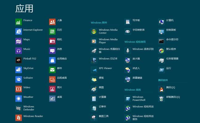Open the 控制面板 (Control Panel) icon

coord(161,31)
